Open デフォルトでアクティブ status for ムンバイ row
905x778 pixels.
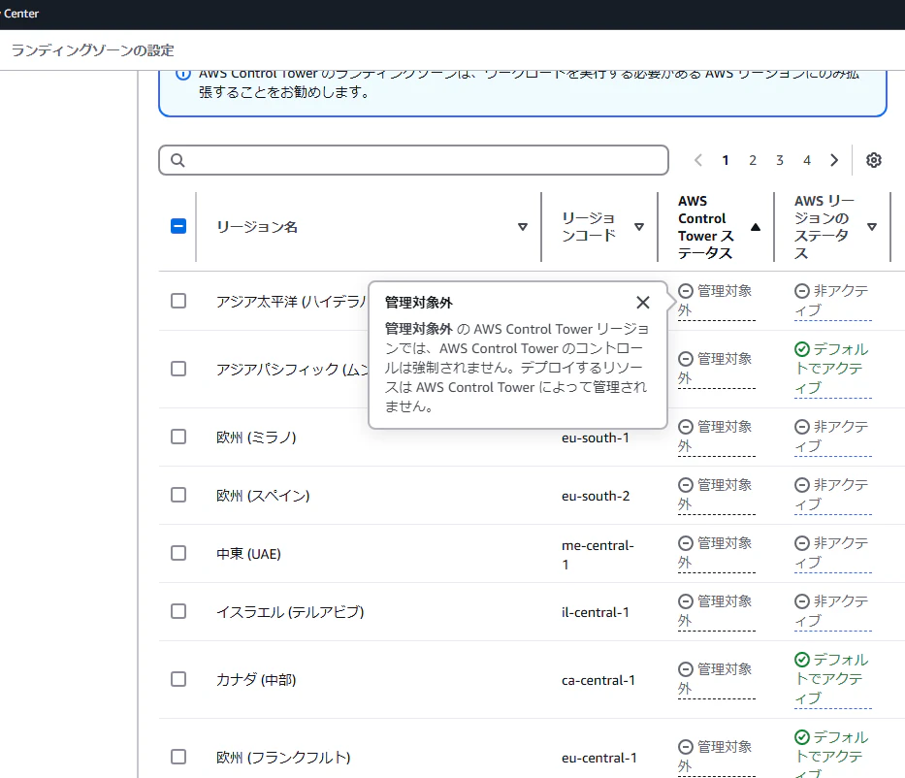832,369
